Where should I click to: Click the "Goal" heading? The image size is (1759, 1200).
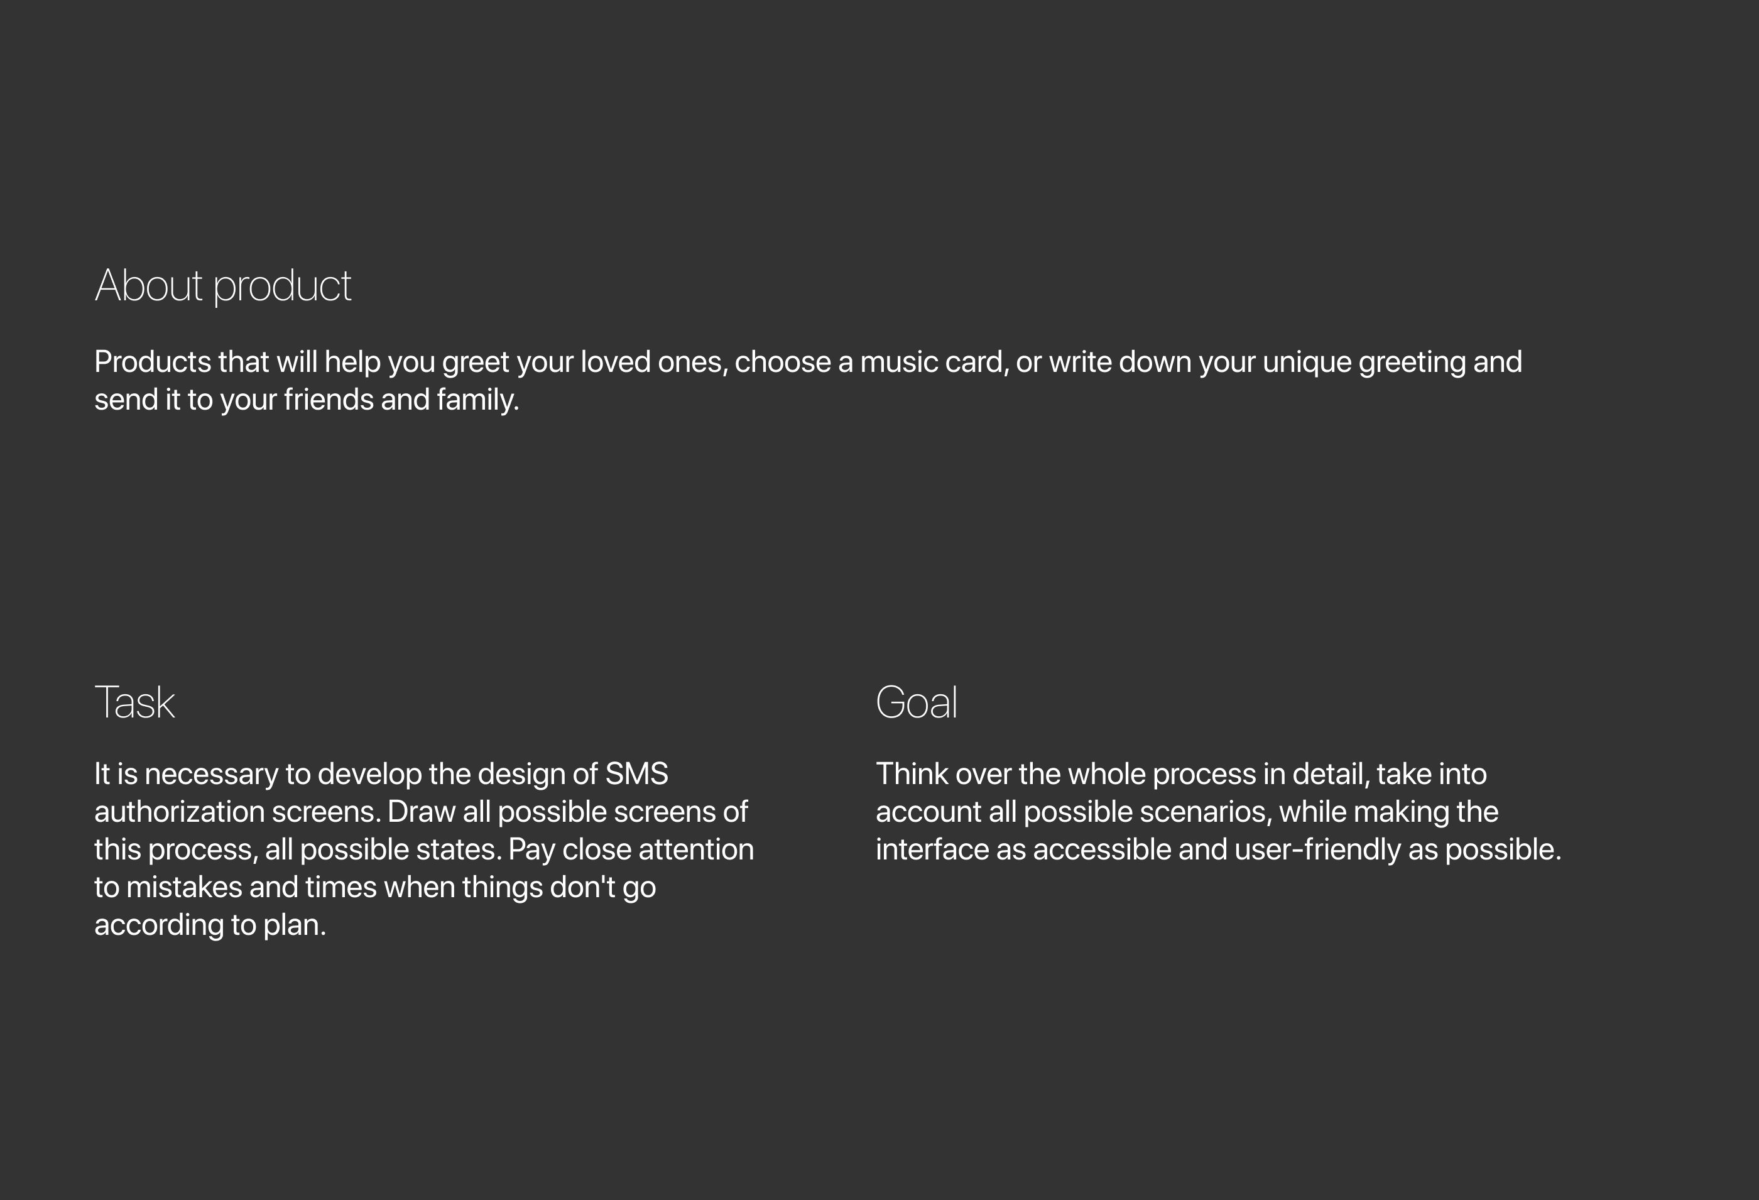tap(917, 702)
